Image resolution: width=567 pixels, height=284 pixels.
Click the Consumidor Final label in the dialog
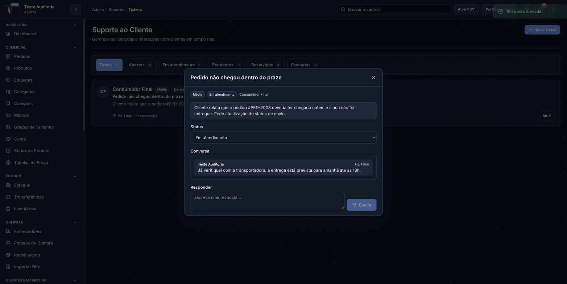(254, 95)
